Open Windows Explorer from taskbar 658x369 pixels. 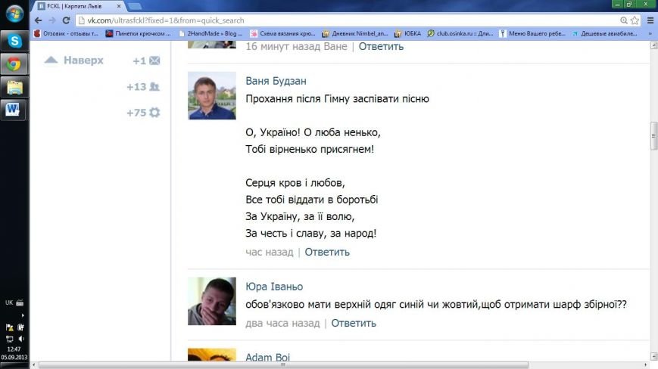click(14, 87)
